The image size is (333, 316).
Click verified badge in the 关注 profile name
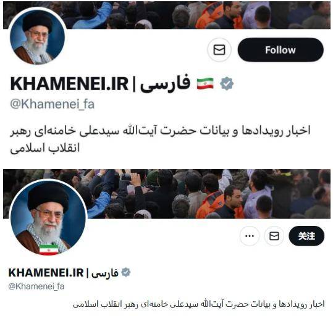(x=126, y=272)
